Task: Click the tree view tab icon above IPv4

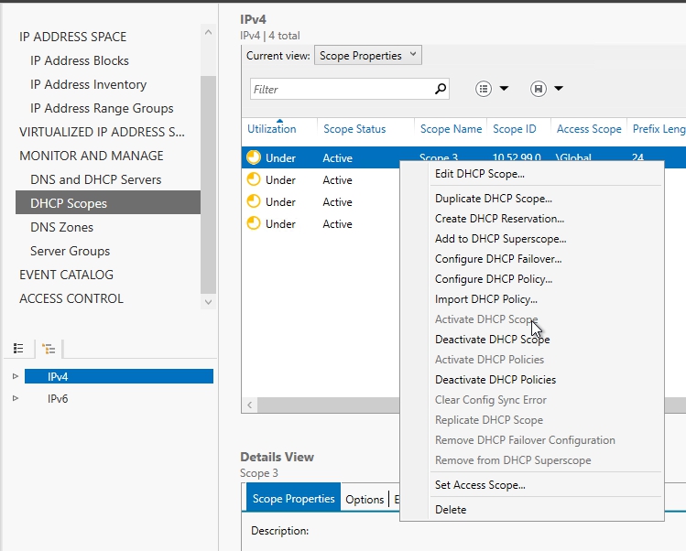Action: coord(49,349)
